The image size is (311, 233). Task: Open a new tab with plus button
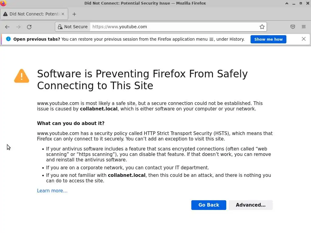(74, 14)
